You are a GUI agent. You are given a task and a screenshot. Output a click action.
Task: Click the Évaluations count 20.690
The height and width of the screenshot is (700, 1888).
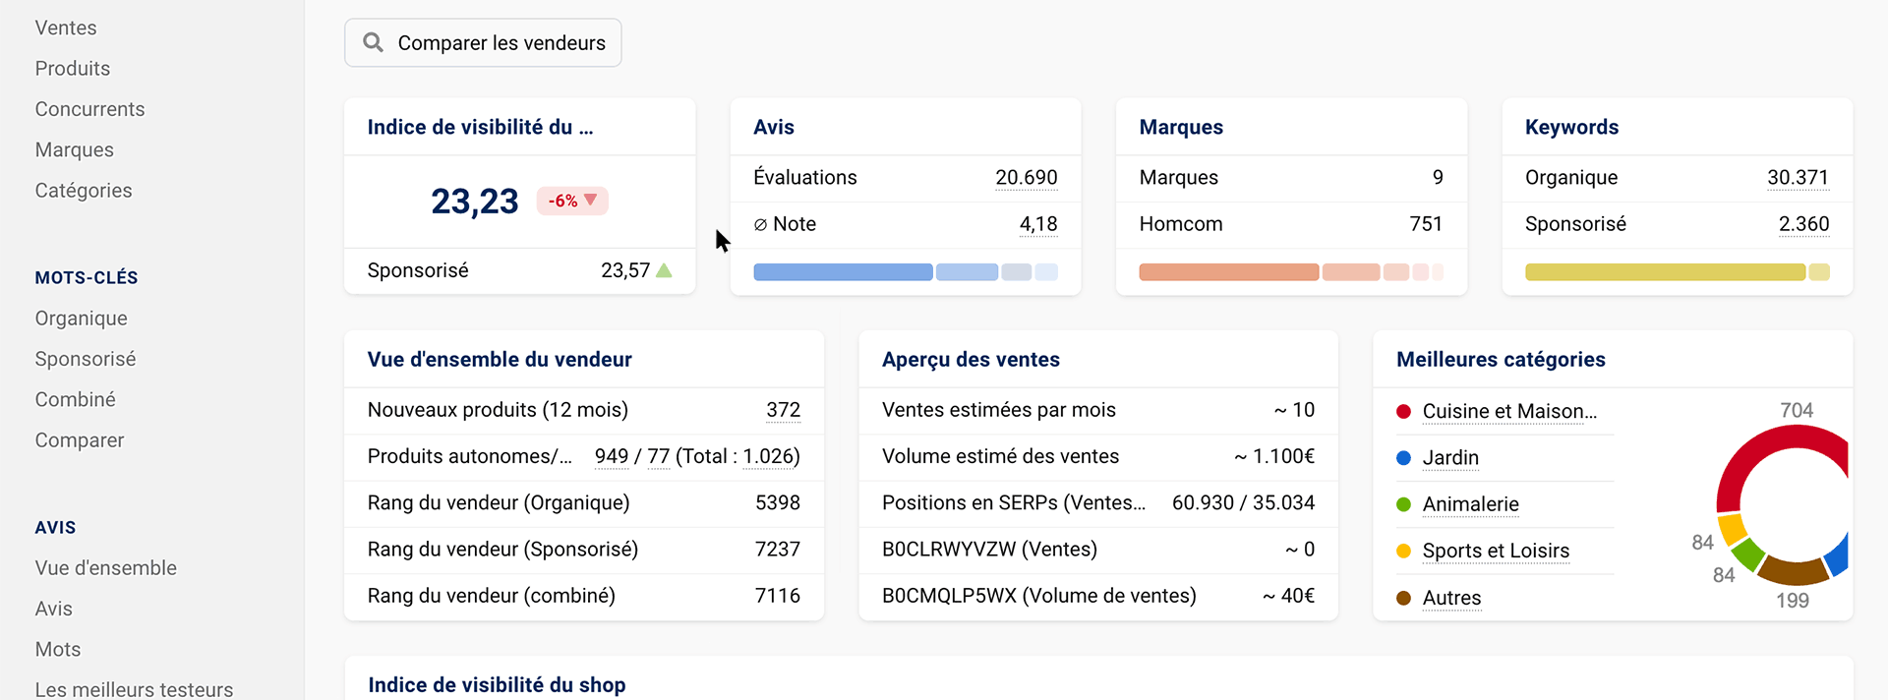pyautogui.click(x=1026, y=177)
